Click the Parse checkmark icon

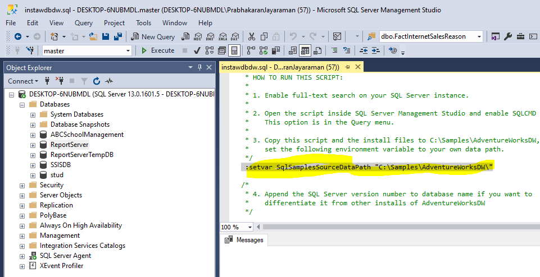197,51
